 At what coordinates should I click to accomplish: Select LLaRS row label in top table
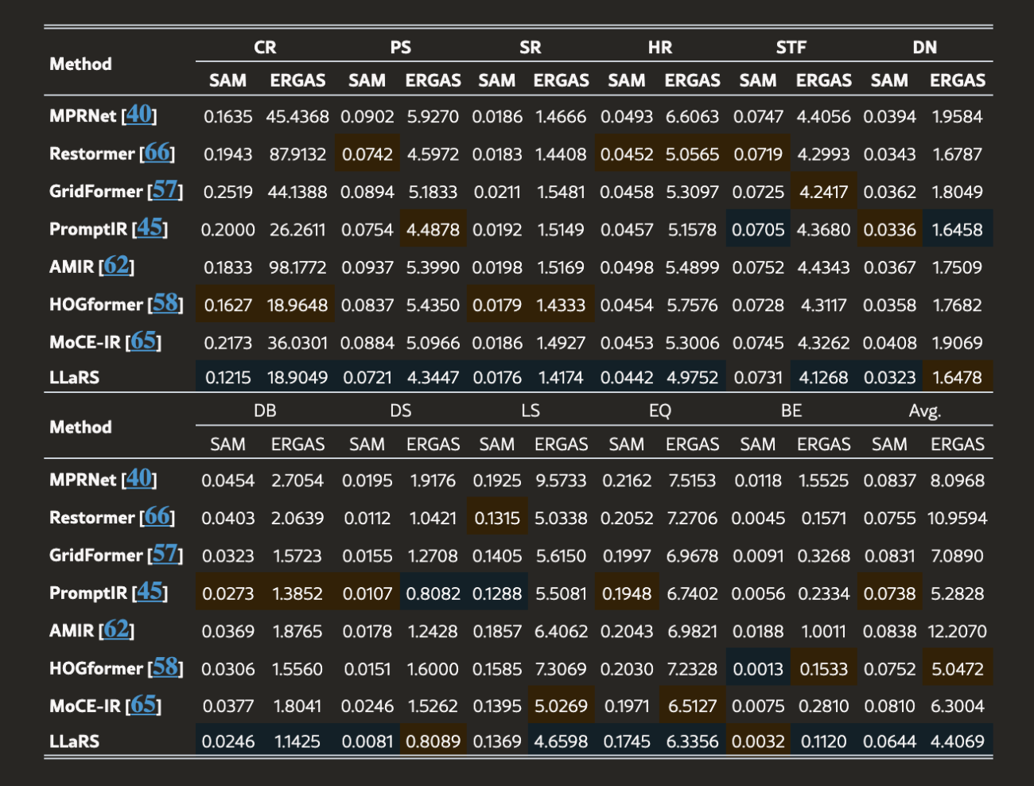coord(75,377)
